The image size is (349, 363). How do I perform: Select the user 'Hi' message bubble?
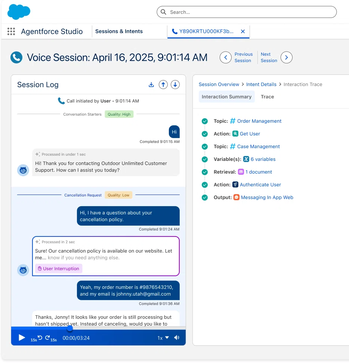tap(174, 132)
